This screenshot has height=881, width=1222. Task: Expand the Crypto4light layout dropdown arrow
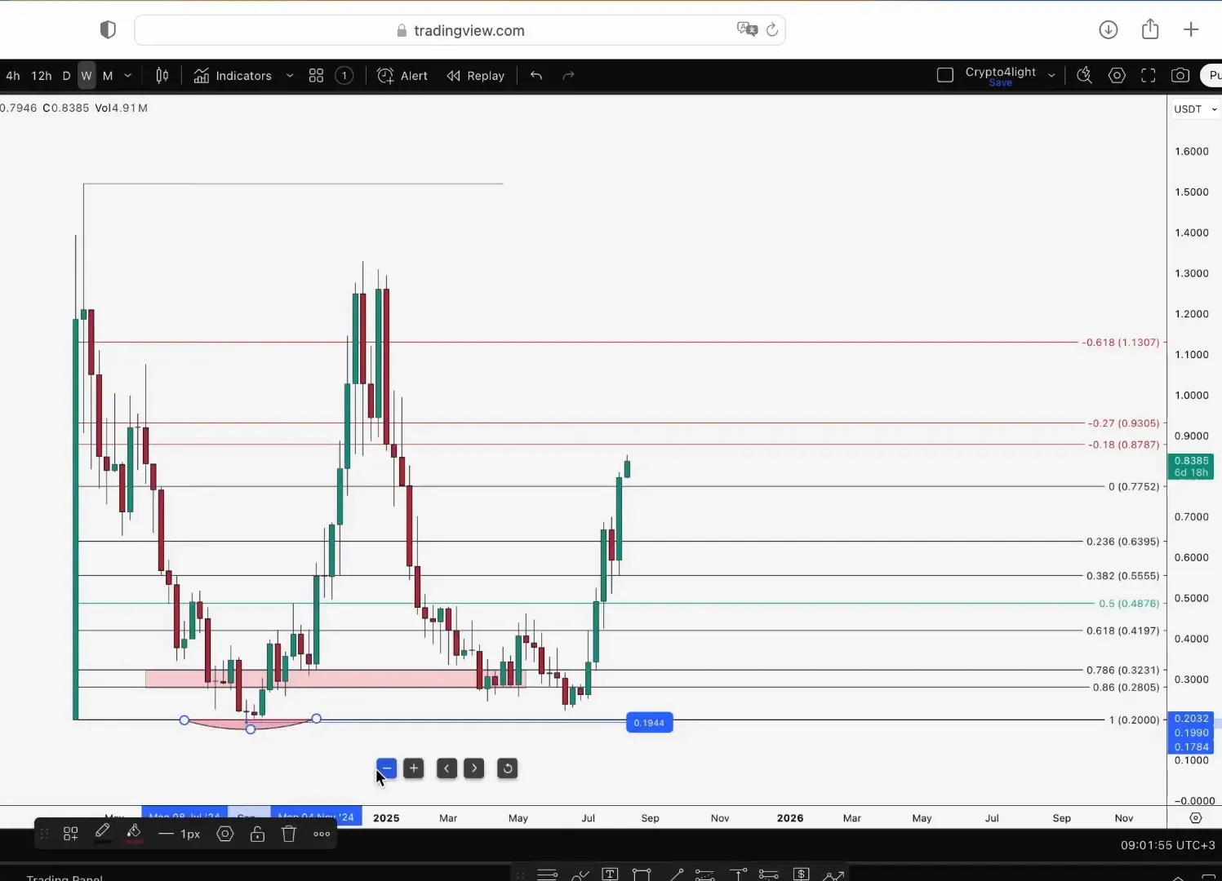(1051, 76)
